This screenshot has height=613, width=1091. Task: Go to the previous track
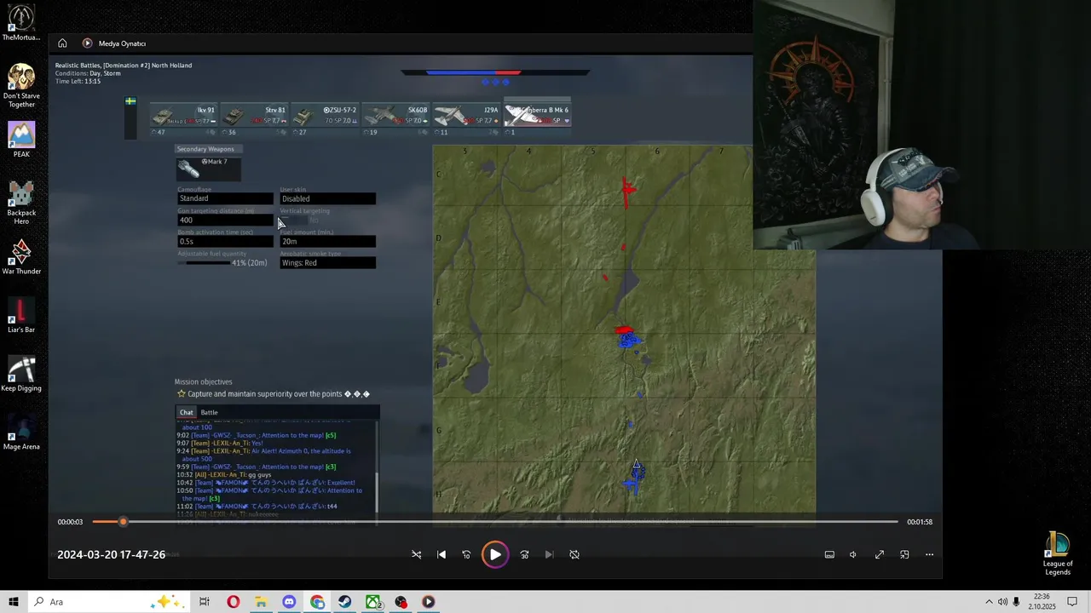442,554
